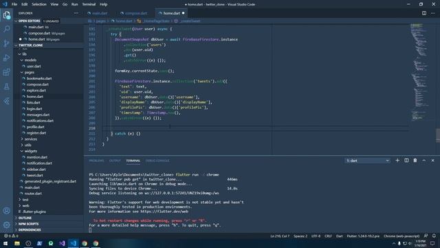Select the home.dart editor tab
The width and height of the screenshot is (440, 248).
tap(171, 13)
